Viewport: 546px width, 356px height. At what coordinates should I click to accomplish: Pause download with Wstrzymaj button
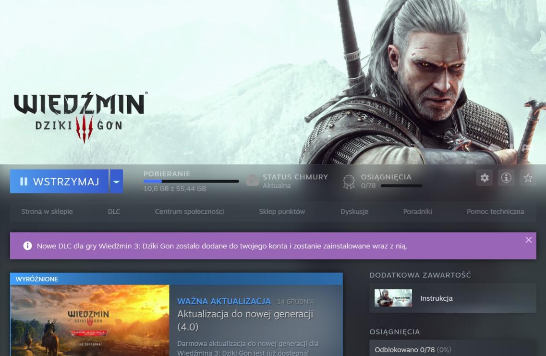[x=59, y=182]
